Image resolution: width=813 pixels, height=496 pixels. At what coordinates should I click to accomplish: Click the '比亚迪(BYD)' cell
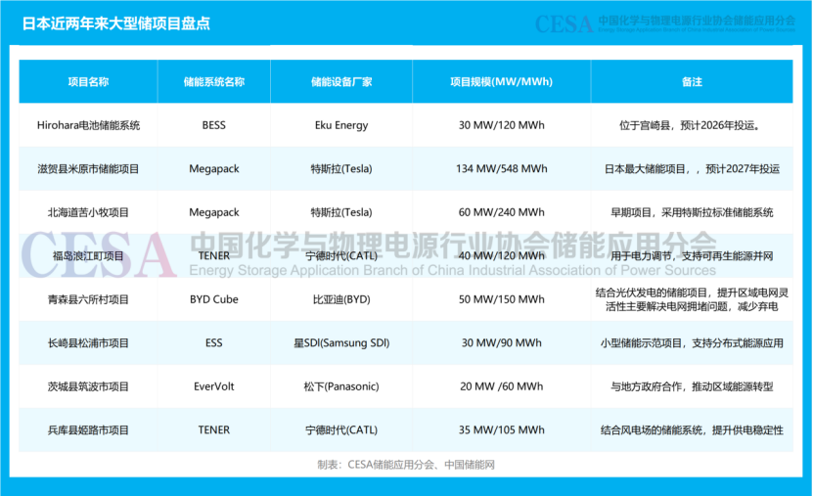pyautogui.click(x=341, y=299)
